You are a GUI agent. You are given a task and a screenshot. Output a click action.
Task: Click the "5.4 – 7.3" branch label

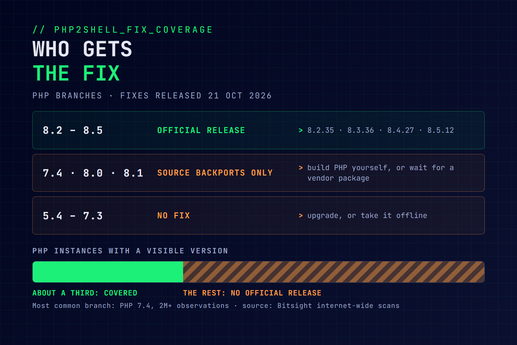pyautogui.click(x=73, y=216)
